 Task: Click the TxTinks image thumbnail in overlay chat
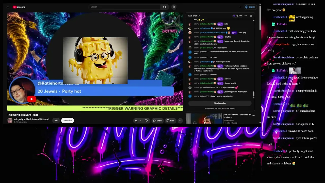[295, 71]
